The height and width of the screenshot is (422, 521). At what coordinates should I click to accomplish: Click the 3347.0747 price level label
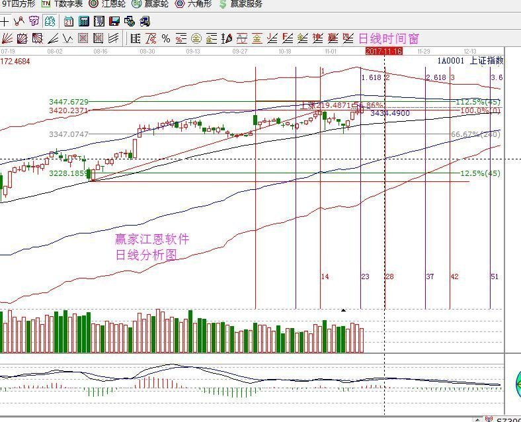pyautogui.click(x=69, y=134)
